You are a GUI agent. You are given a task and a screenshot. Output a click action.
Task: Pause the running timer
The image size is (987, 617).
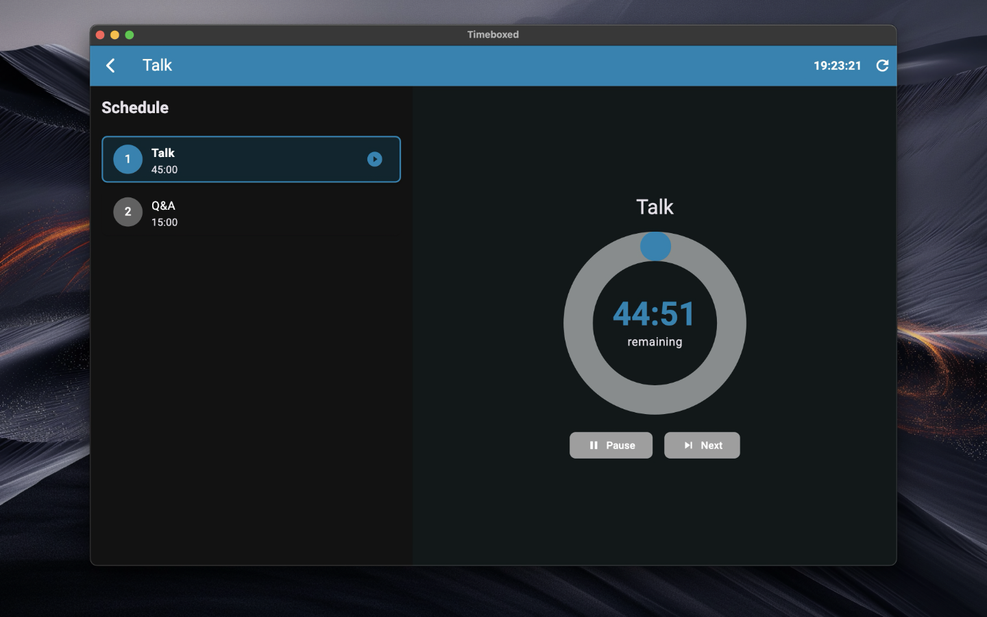point(611,445)
